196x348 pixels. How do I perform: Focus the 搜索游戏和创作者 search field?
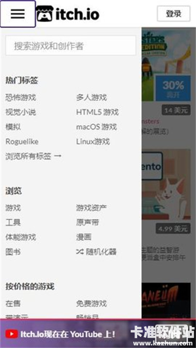point(71,46)
